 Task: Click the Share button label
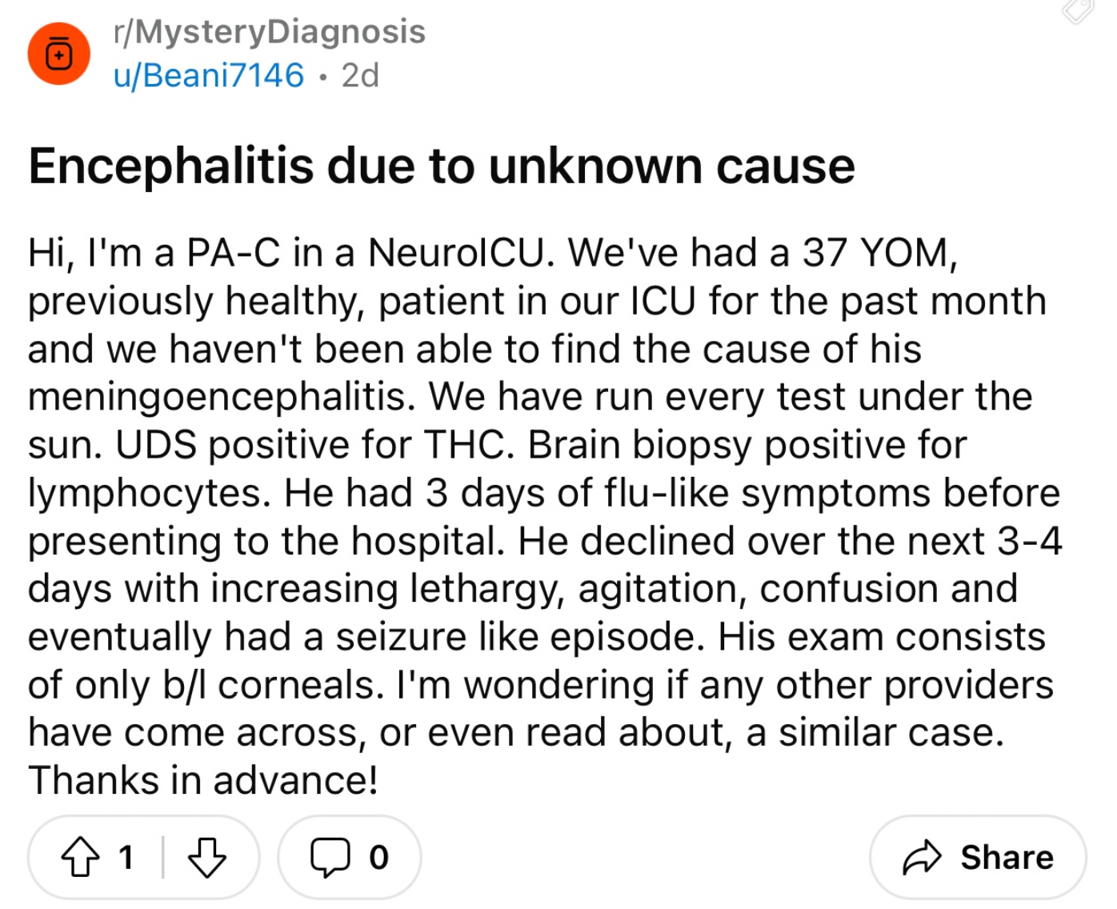[x=1007, y=857]
